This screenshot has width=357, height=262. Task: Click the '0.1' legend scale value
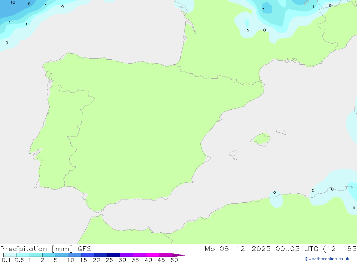click(x=6, y=260)
